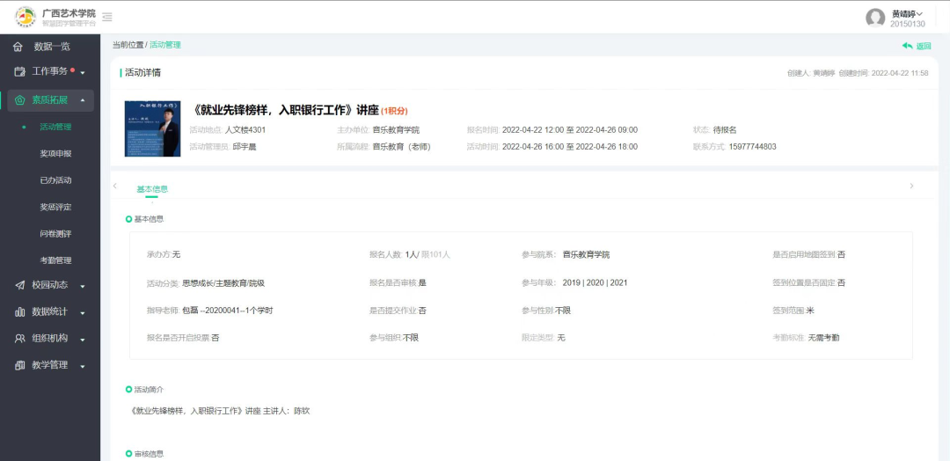Click the home icon beside 数据一览
Screen dimensions: 950x461
[x=18, y=47]
